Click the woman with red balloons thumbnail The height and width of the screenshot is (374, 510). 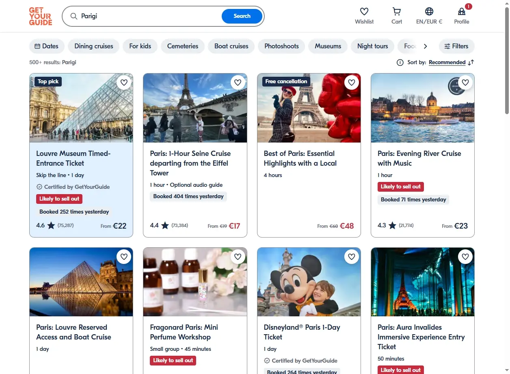[309, 108]
